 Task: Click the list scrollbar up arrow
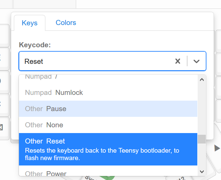[x=202, y=80]
